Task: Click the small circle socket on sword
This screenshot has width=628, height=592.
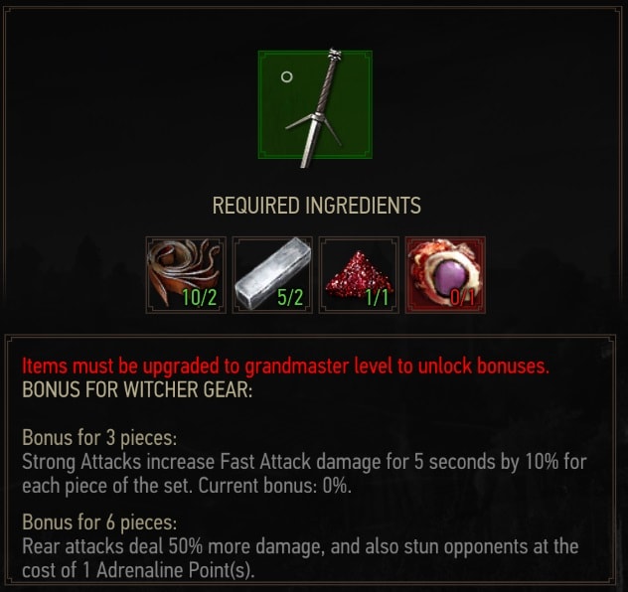Action: (286, 76)
